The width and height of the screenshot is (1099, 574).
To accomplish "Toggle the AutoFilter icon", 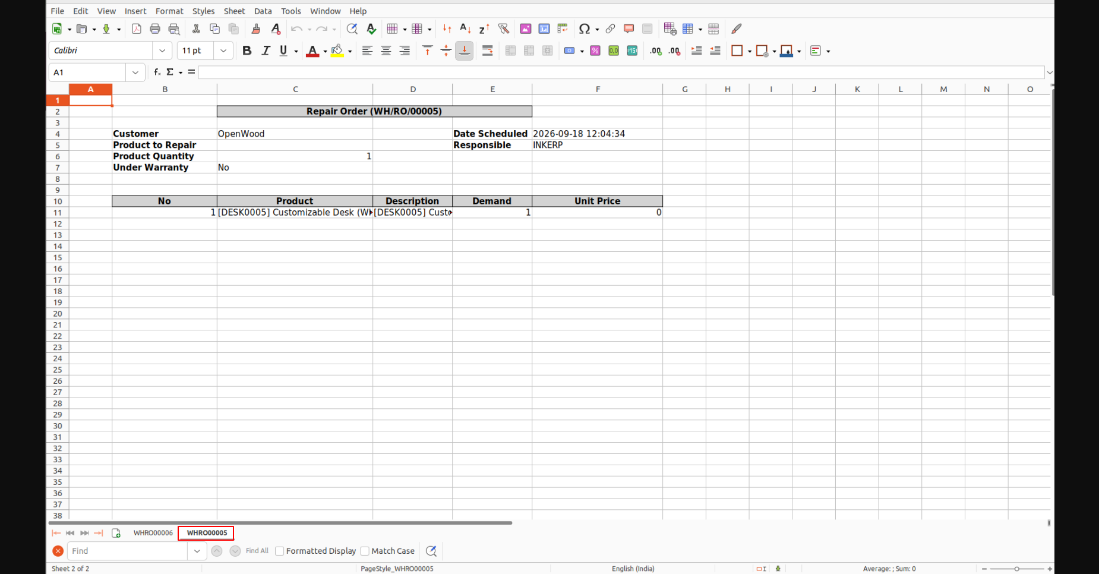I will point(504,29).
